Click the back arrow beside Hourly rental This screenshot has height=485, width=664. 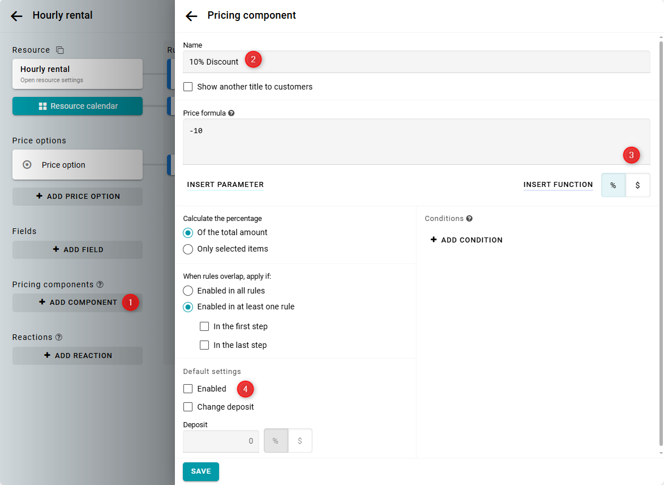point(16,16)
